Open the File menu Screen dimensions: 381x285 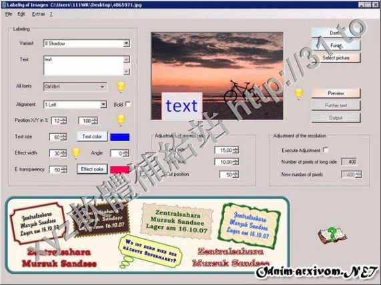[x=9, y=14]
